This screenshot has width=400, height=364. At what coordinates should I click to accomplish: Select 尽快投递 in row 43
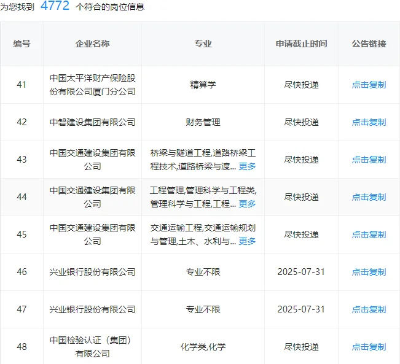pos(301,160)
